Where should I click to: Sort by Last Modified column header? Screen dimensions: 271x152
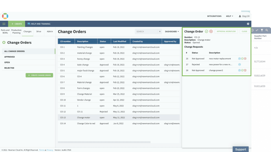click(x=121, y=41)
